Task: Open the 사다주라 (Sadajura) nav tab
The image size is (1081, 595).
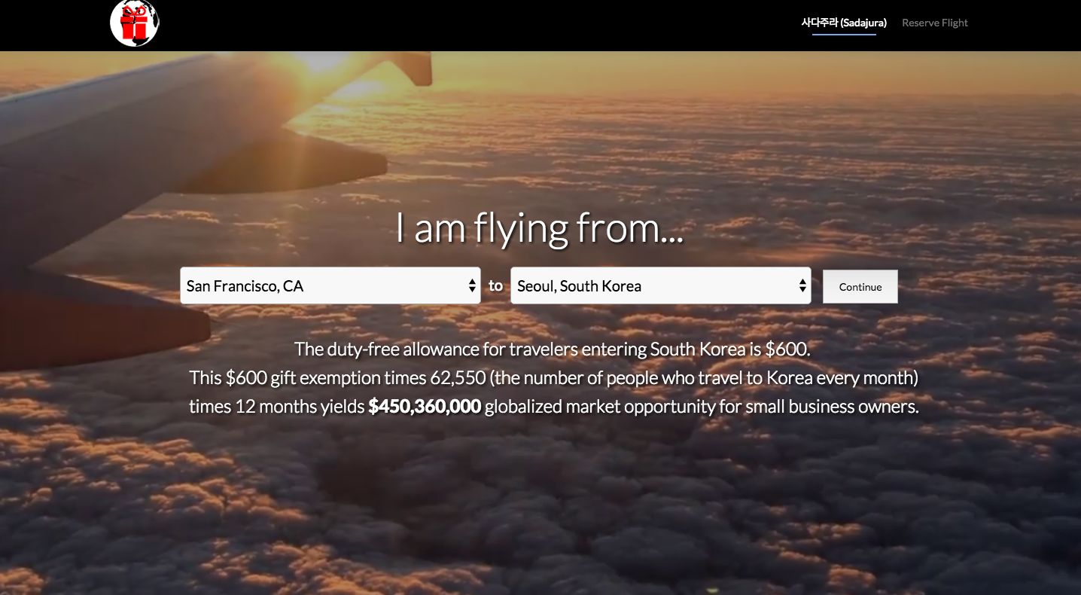Action: click(x=844, y=23)
